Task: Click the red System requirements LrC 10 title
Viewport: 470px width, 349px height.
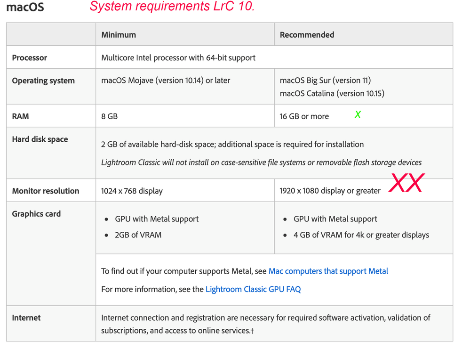Action: click(x=172, y=7)
